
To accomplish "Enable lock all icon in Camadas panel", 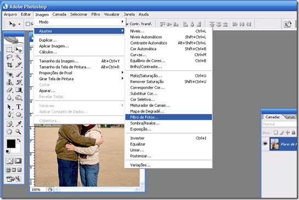I will point(294,132).
